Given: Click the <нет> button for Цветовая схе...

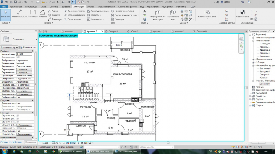Looking at the screenshot, I should coord(24,91).
